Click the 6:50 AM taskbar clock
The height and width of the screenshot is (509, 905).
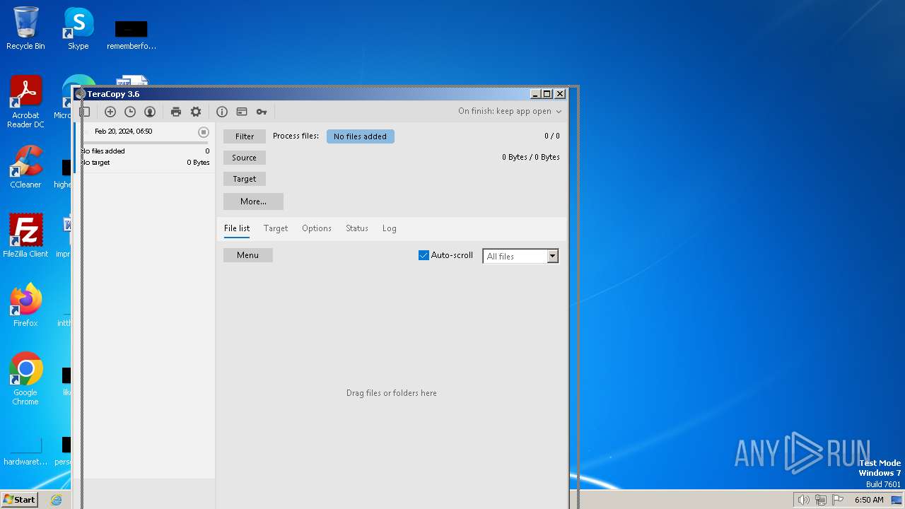pos(869,500)
